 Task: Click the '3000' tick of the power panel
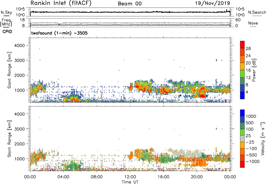(x=20, y=60)
